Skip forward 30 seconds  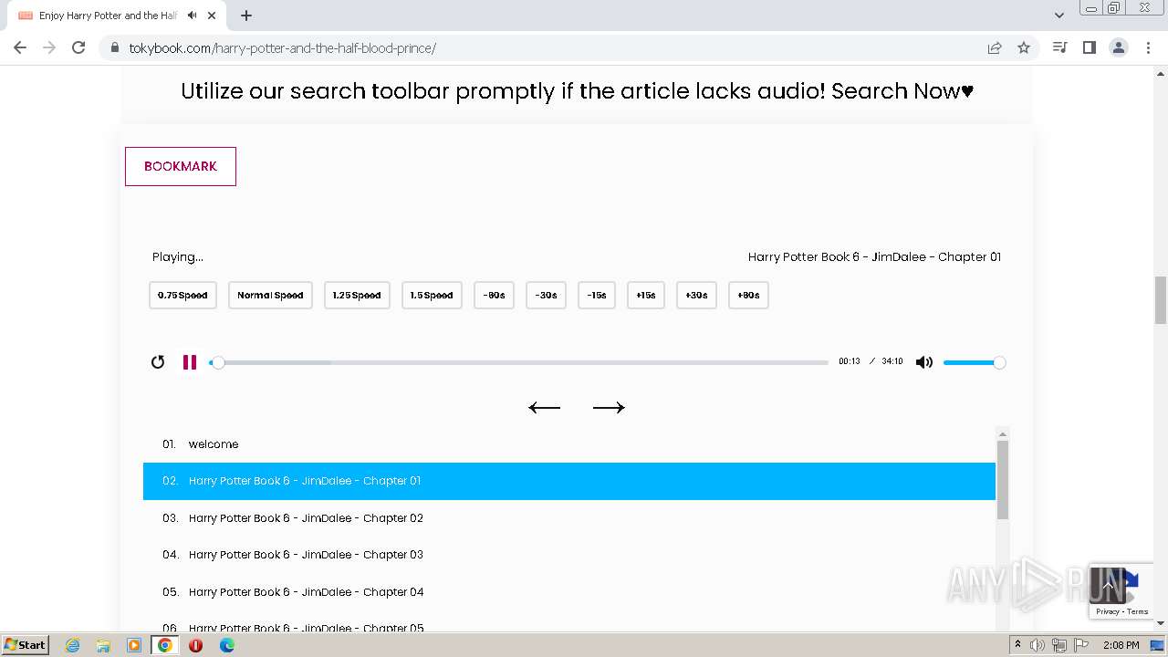click(x=696, y=296)
